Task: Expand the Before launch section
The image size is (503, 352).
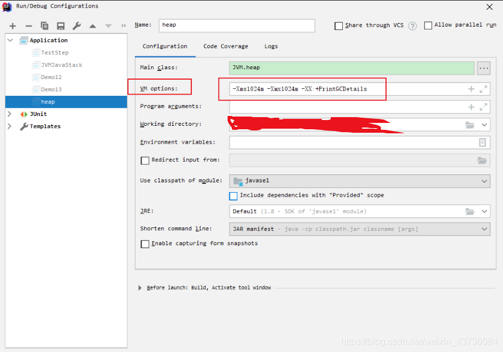Action: pyautogui.click(x=140, y=288)
